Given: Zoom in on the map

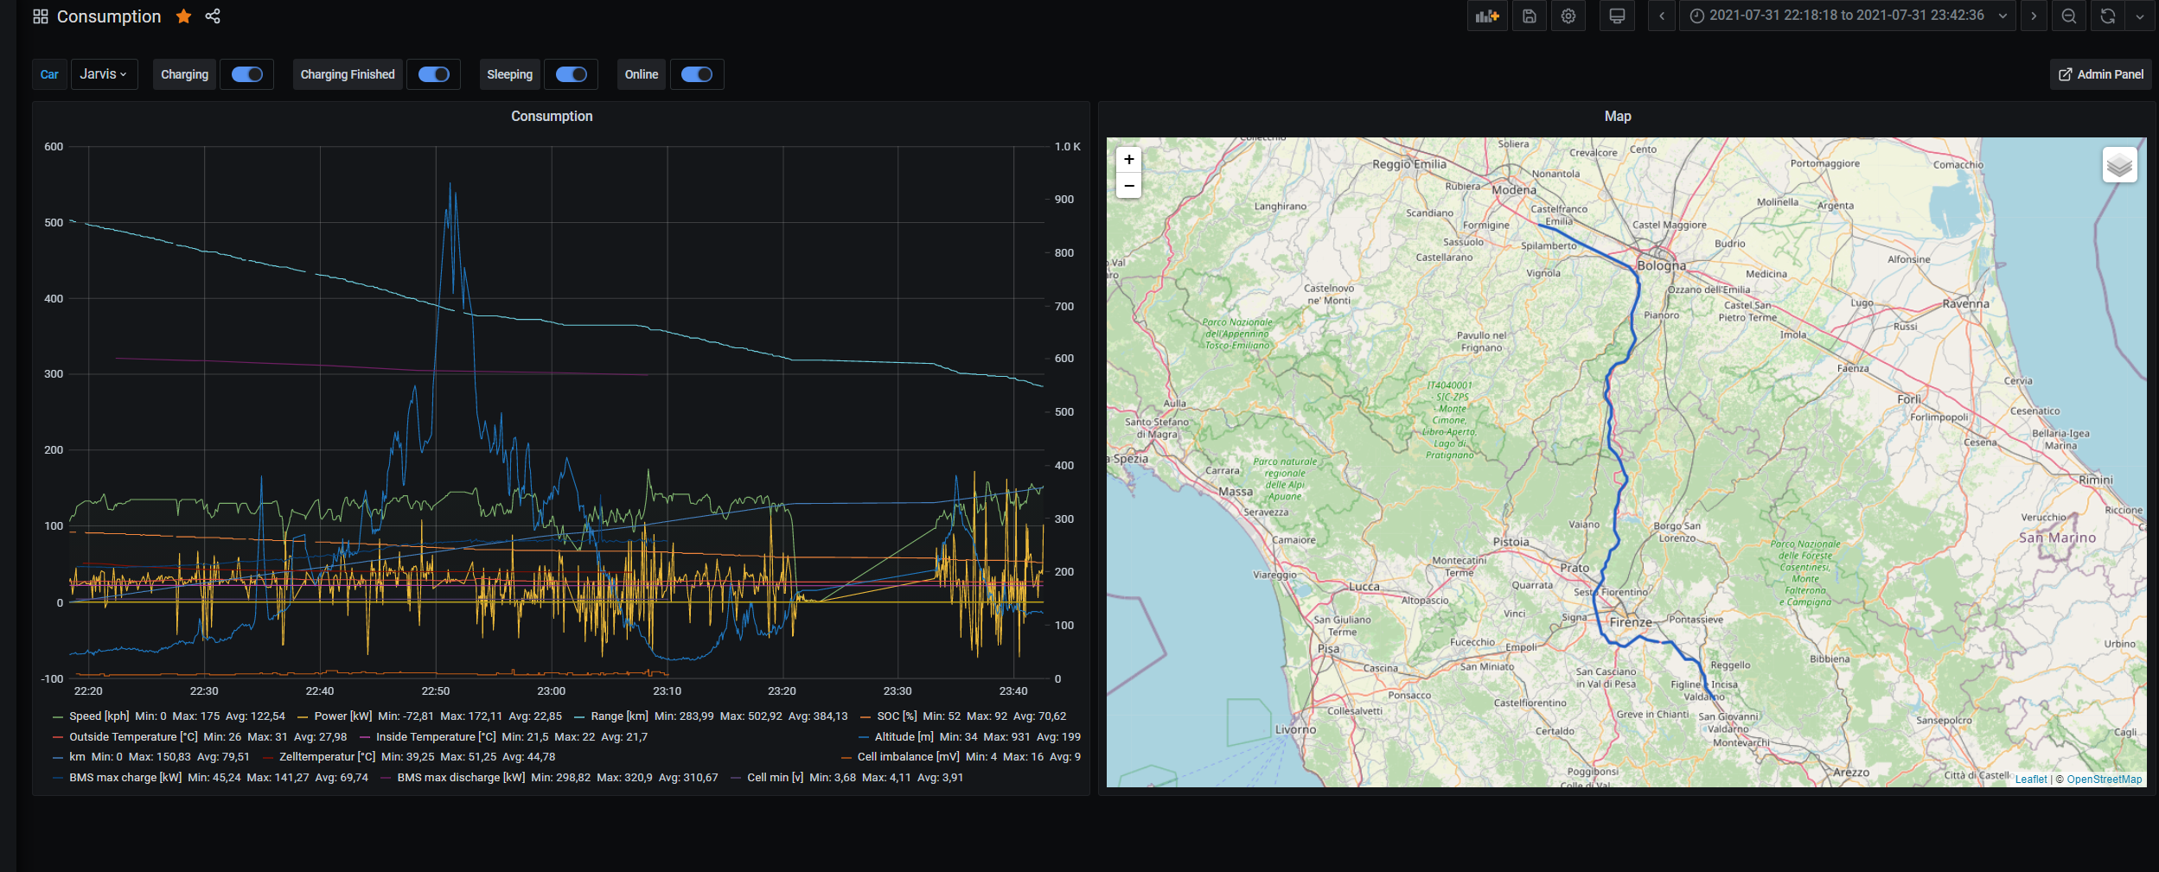Looking at the screenshot, I should pyautogui.click(x=1128, y=160).
